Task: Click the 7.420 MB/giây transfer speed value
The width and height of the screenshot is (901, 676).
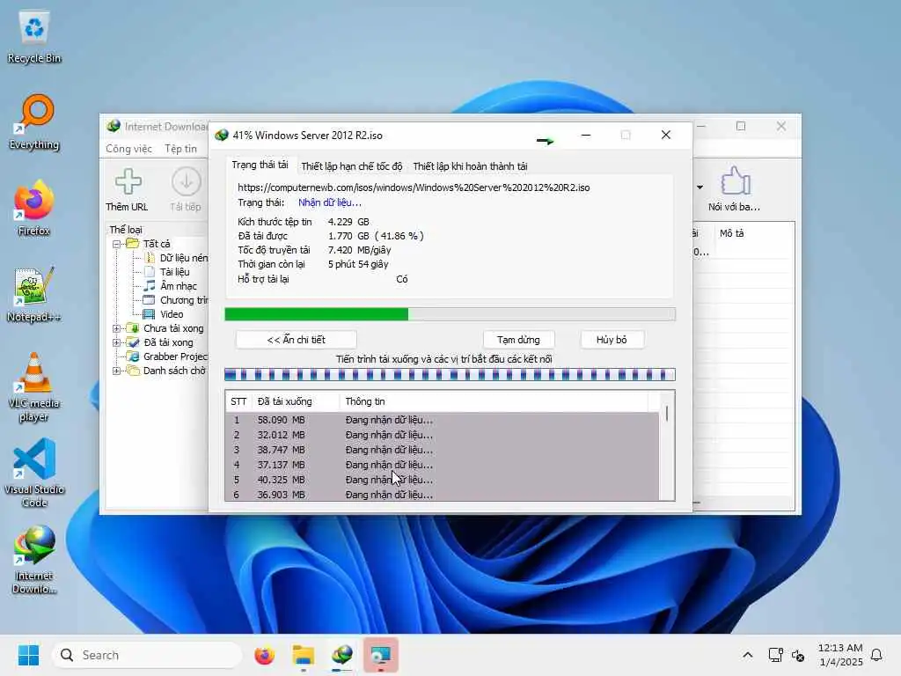Action: (359, 250)
